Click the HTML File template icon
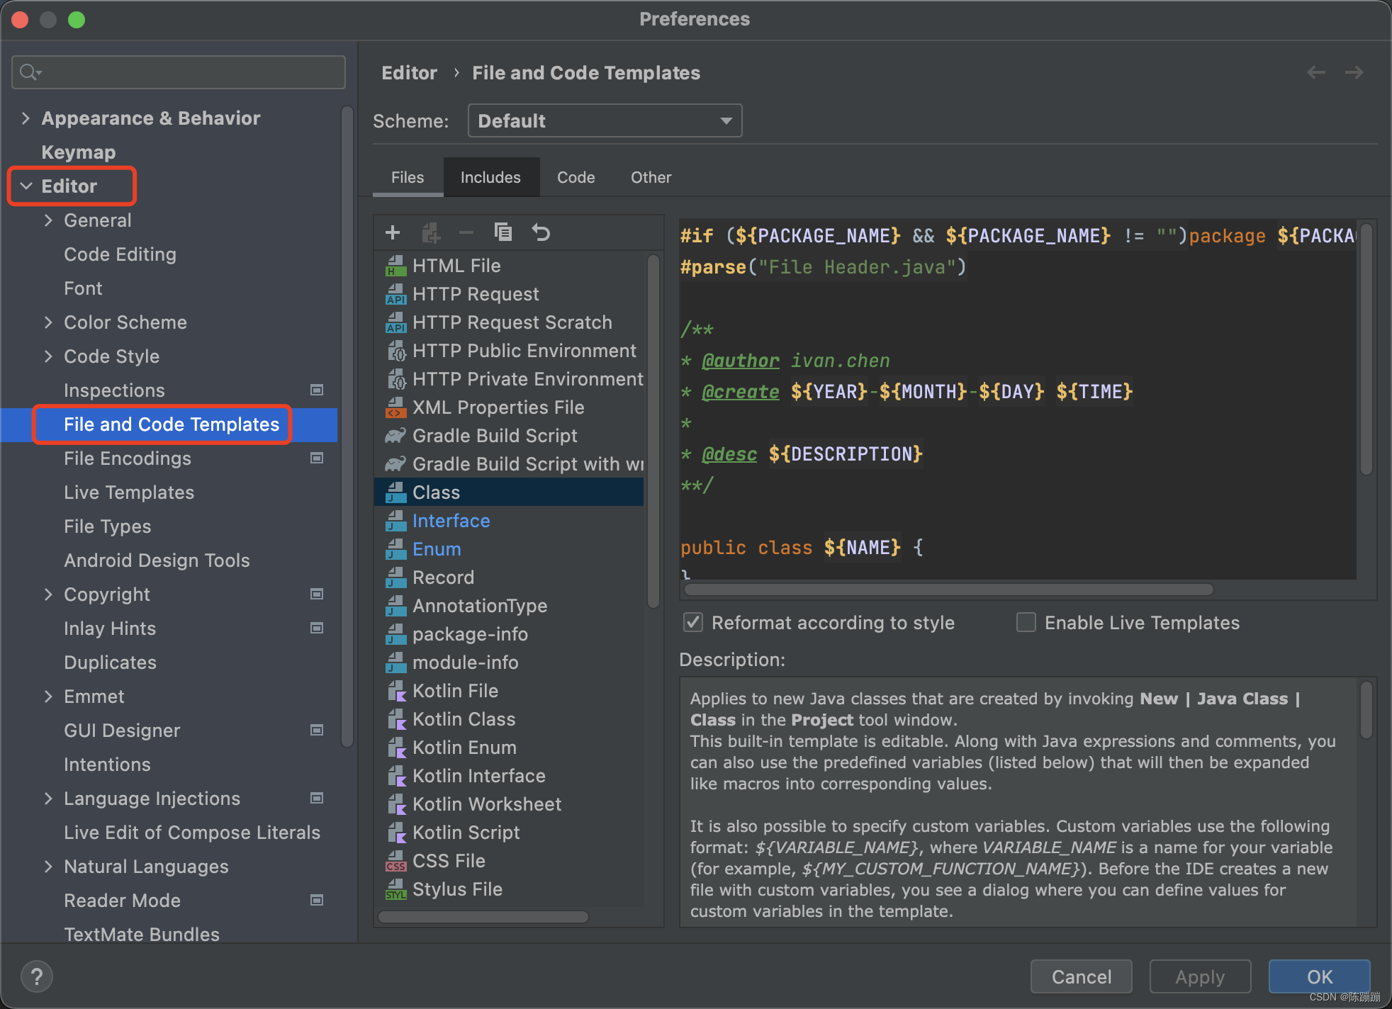Image resolution: width=1392 pixels, height=1009 pixels. click(x=395, y=266)
